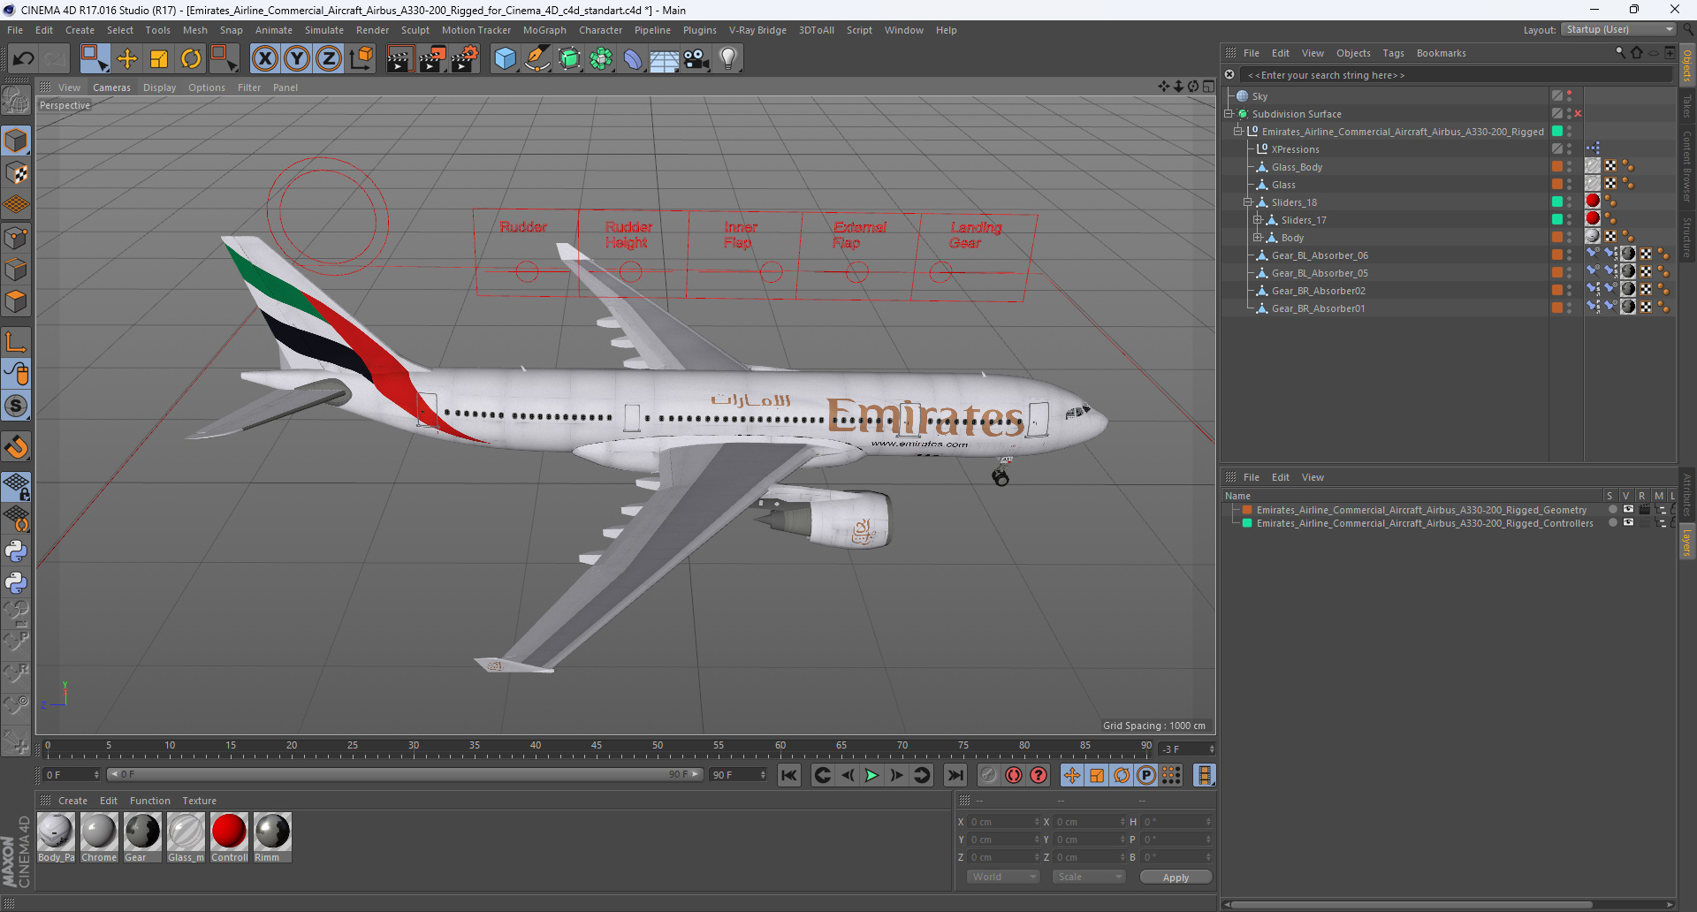Click X position input field
Viewport: 1697px width, 912px height.
click(x=1004, y=822)
